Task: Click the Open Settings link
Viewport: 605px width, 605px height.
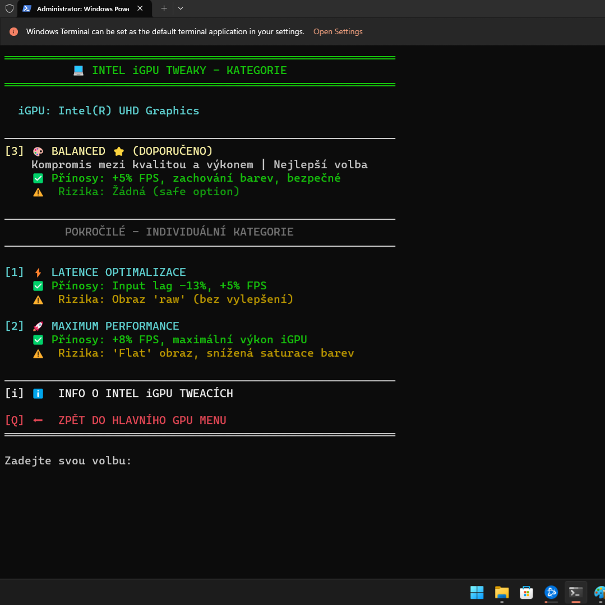Action: click(338, 32)
